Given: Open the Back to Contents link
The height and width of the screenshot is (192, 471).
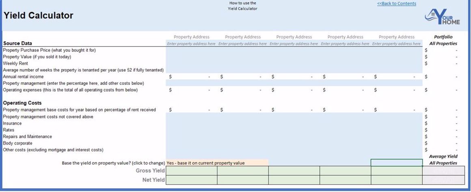Looking at the screenshot, I should 397,4.
